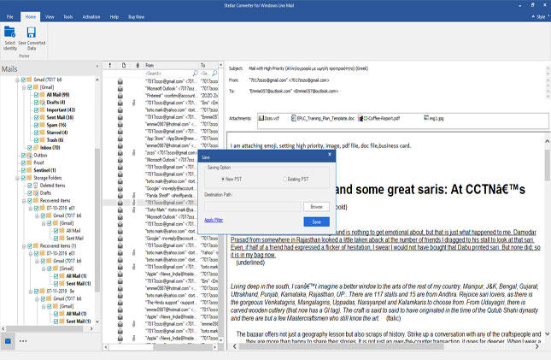
Task: Collapse the [Gmail] folder under the top account
Action: 24,87
